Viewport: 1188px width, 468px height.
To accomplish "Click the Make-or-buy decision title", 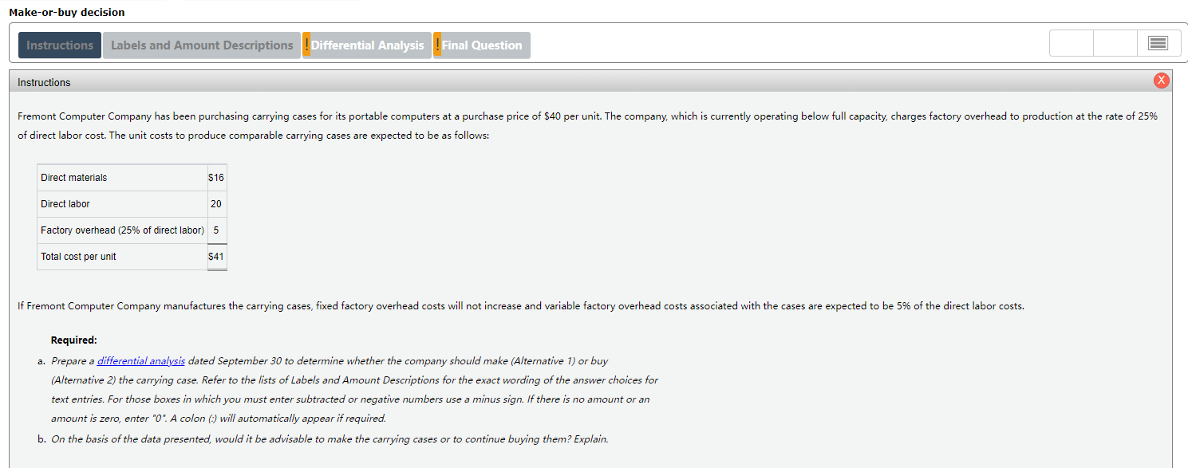I will (68, 12).
